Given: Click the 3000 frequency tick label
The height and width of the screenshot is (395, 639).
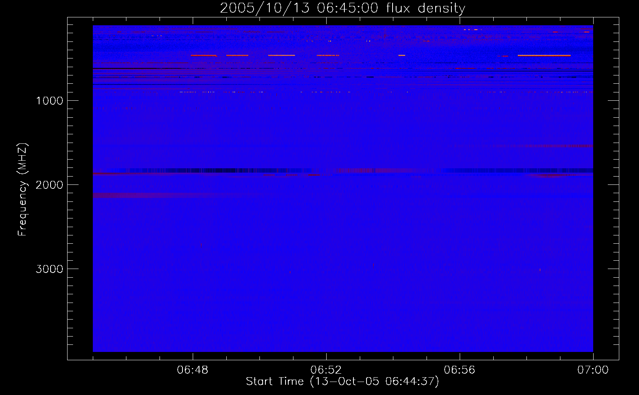Looking at the screenshot, I should (49, 269).
